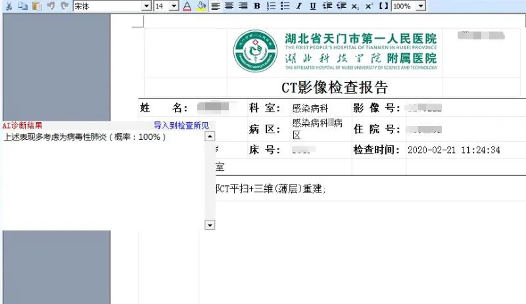Undo the last edit
The height and width of the screenshot is (304, 526).
point(51,6)
